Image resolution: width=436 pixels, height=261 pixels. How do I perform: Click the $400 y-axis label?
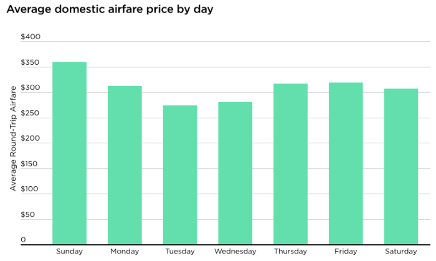pyautogui.click(x=31, y=37)
